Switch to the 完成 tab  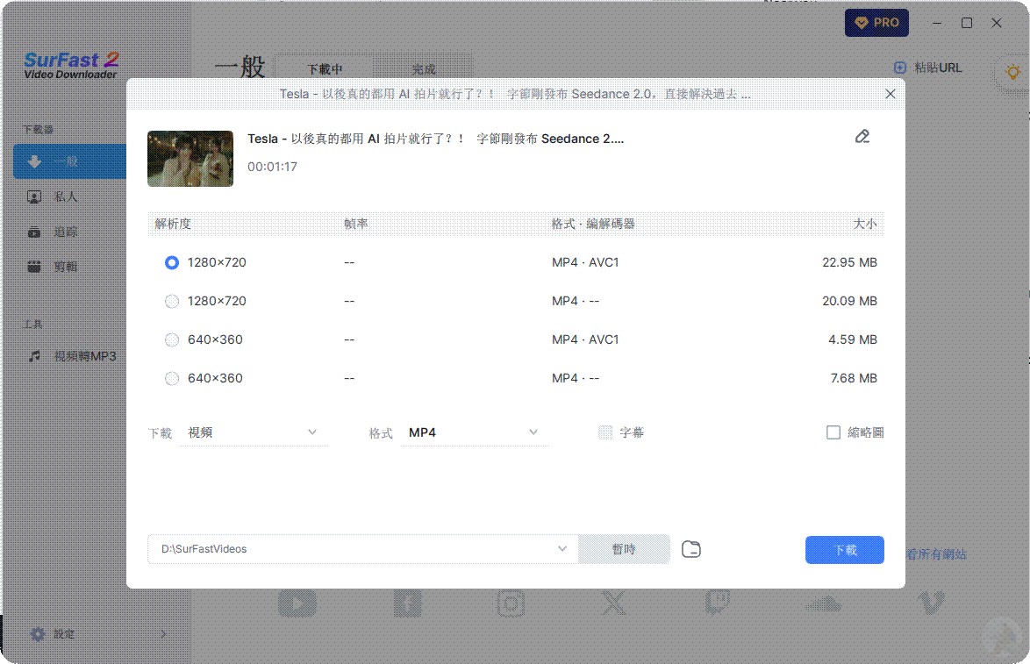click(x=423, y=69)
